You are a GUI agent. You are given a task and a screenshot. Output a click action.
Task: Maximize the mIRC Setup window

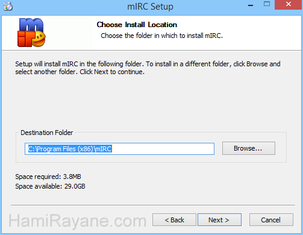point(267,4)
